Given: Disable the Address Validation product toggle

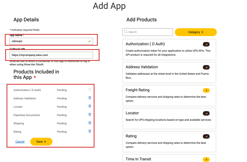Looking at the screenshot, I should coord(206,67).
